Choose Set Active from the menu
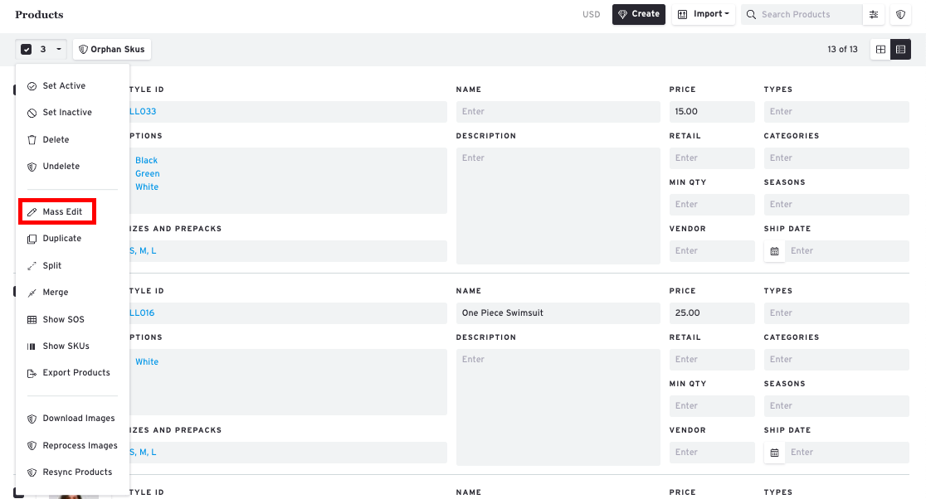This screenshot has width=926, height=499. click(64, 86)
